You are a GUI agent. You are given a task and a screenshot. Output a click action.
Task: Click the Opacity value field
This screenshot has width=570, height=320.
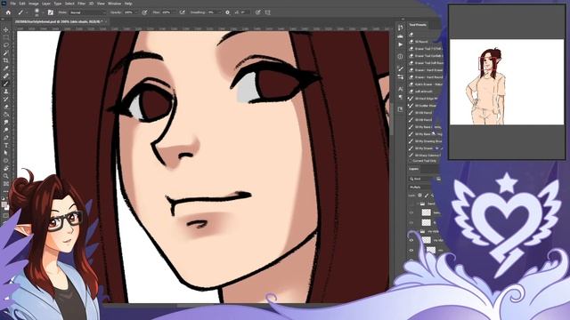pyautogui.click(x=128, y=12)
